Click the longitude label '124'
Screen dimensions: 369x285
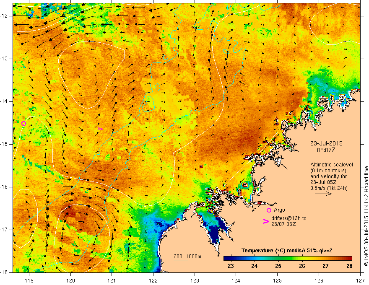[x=236, y=280]
